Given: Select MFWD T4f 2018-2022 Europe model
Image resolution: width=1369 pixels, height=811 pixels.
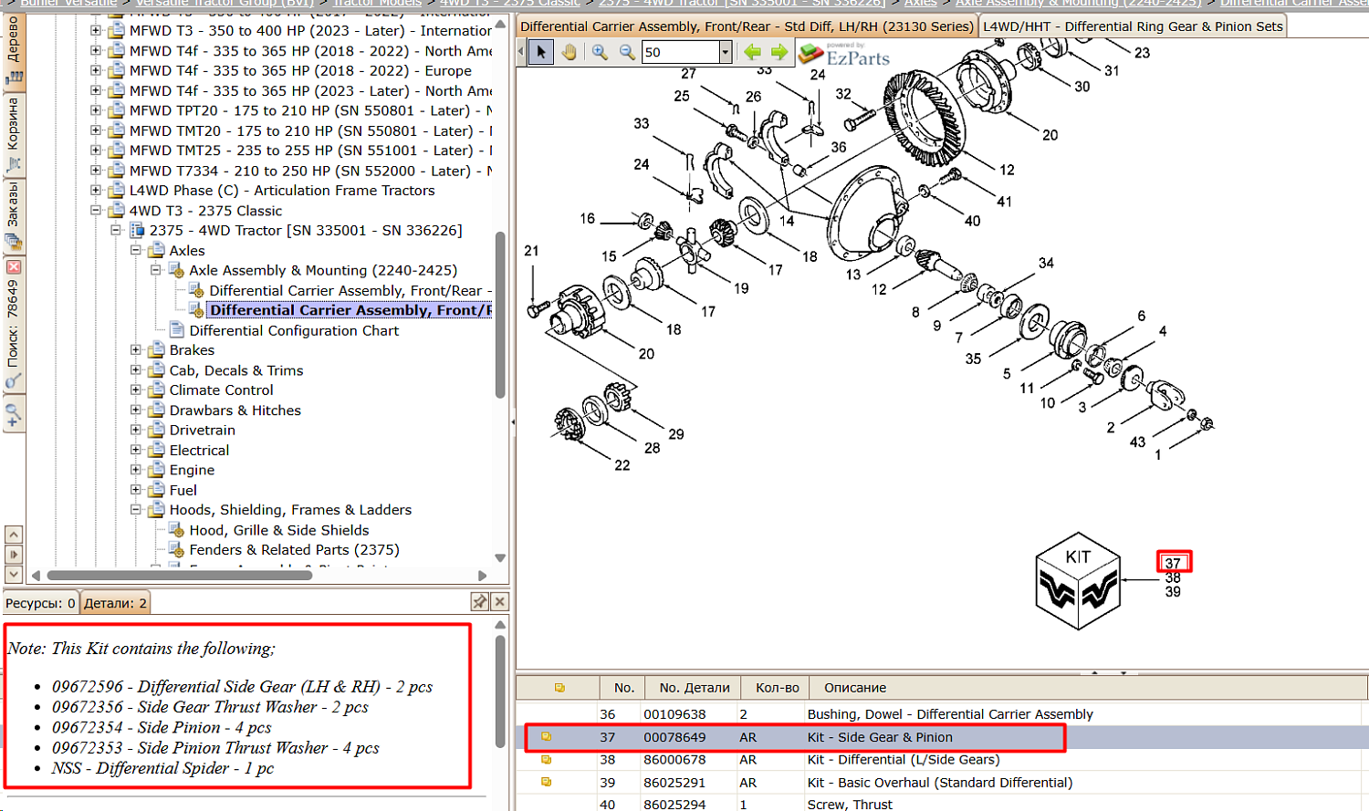Looking at the screenshot, I should click(x=300, y=71).
